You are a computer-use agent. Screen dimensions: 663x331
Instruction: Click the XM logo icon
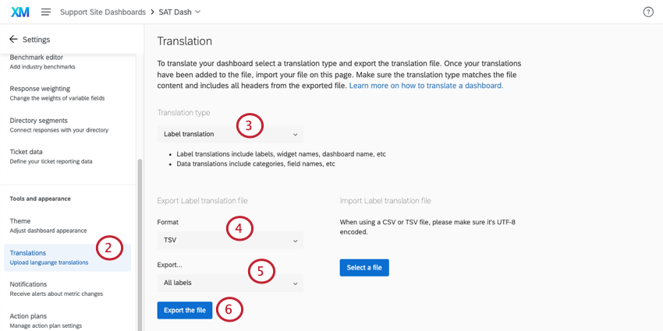coord(19,12)
